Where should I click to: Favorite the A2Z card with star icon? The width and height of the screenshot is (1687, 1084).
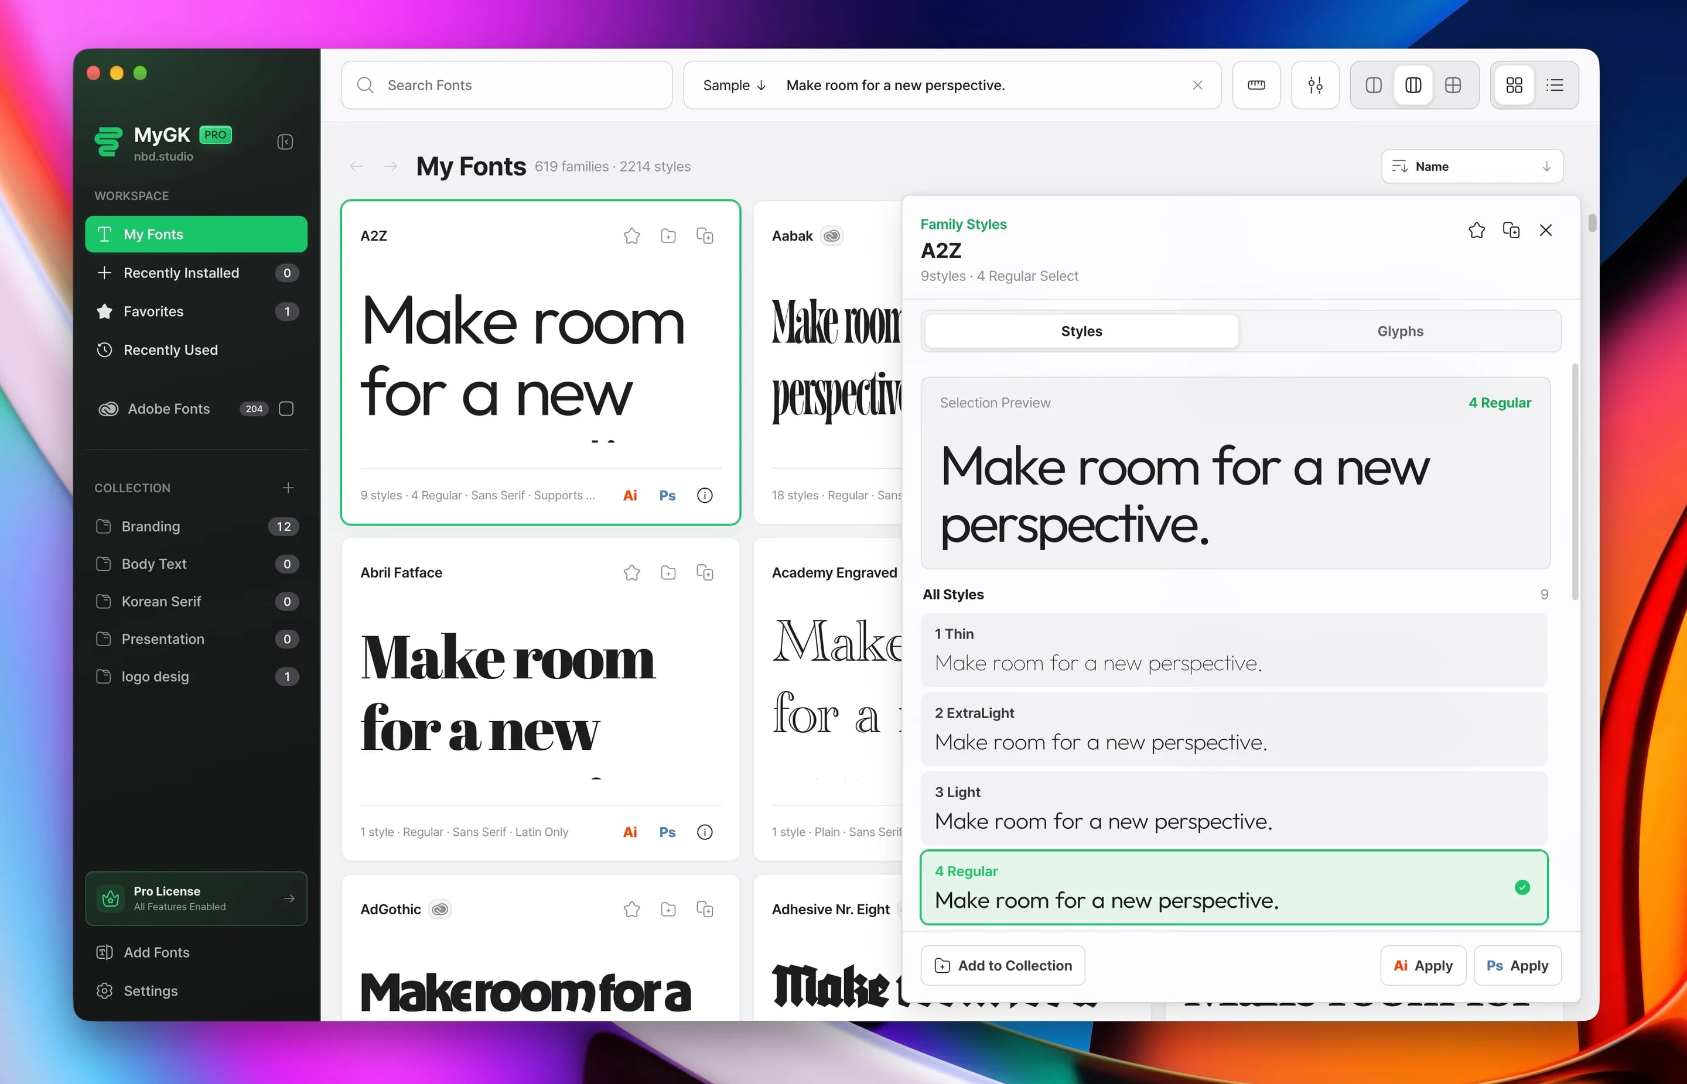click(x=631, y=236)
